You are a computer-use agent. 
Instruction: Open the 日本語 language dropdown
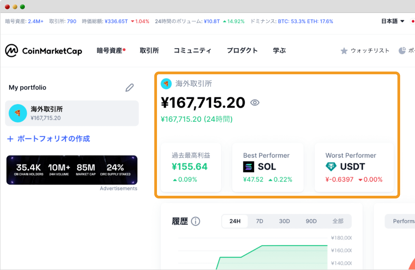coord(393,21)
